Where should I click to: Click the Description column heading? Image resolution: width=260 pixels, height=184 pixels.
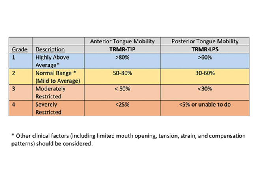[x=50, y=49]
